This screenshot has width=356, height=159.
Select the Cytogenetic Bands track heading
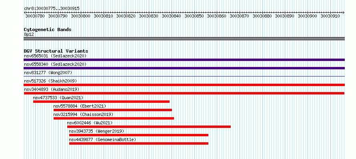coord(48,29)
